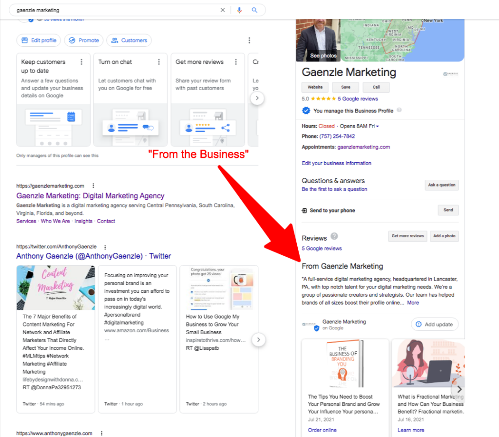Click help icon after 'You manage this Business Profile'
The height and width of the screenshot is (437, 499).
tap(399, 110)
